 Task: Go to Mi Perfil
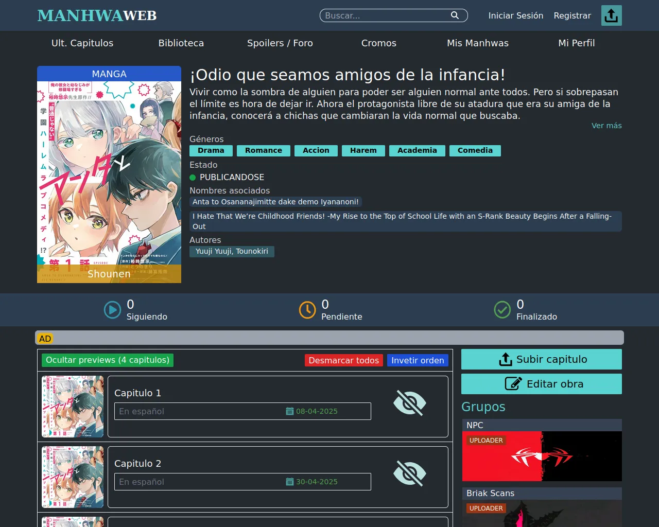click(577, 43)
